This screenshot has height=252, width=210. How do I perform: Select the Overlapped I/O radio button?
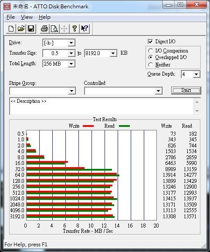(x=150, y=57)
